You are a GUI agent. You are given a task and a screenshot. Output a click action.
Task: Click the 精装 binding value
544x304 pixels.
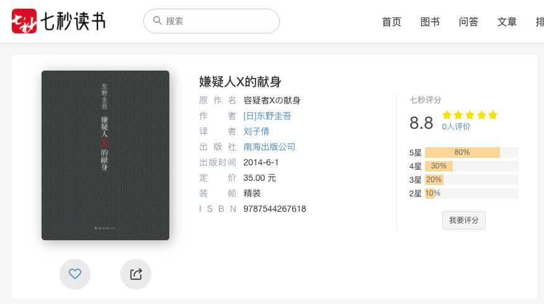252,193
